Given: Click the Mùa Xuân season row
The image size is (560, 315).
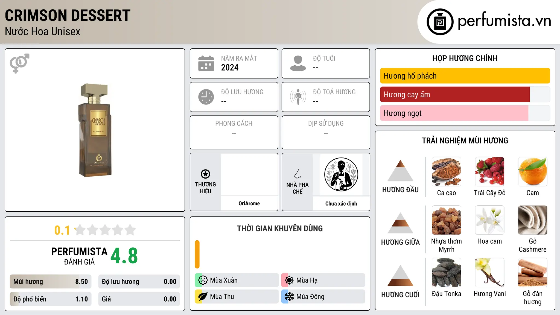Looking at the screenshot, I should [x=237, y=280].
